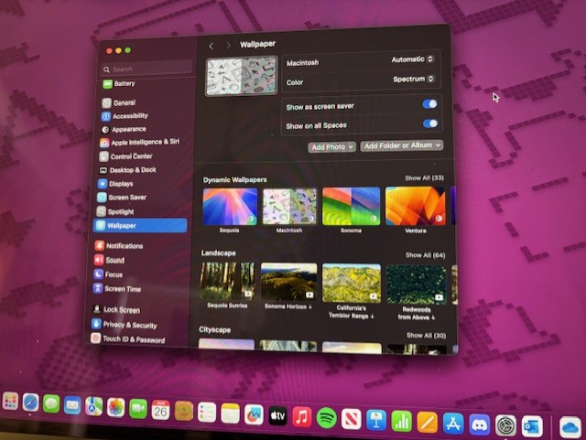Launch Spotify from the Dock
The image size is (586, 440).
coord(326,418)
